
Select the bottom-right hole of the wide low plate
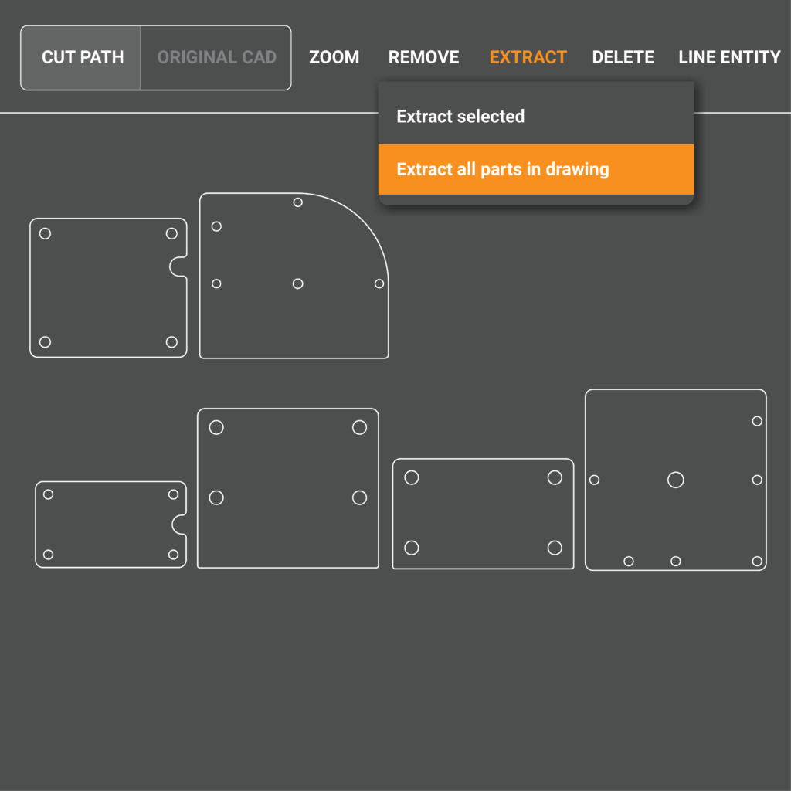(555, 548)
